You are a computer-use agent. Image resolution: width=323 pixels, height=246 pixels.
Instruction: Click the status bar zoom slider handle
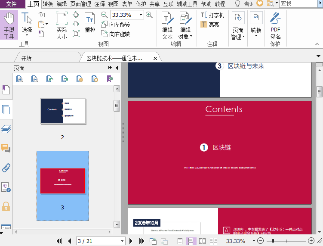click(273, 241)
